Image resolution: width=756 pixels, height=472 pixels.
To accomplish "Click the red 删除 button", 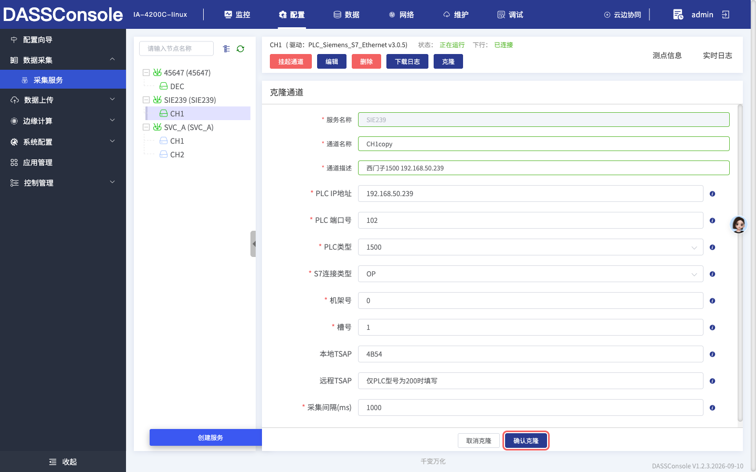I will 366,61.
